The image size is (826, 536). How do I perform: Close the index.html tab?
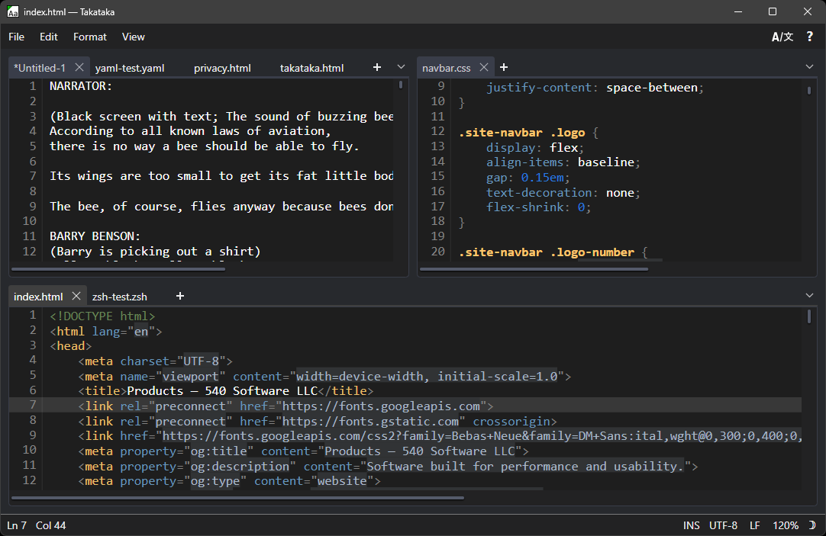[x=76, y=296]
